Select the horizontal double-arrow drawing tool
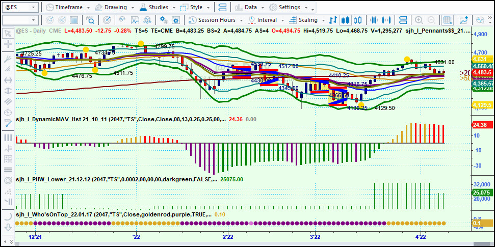Image resolution: width=495 pixels, height=247 pixels. click(x=8, y=80)
